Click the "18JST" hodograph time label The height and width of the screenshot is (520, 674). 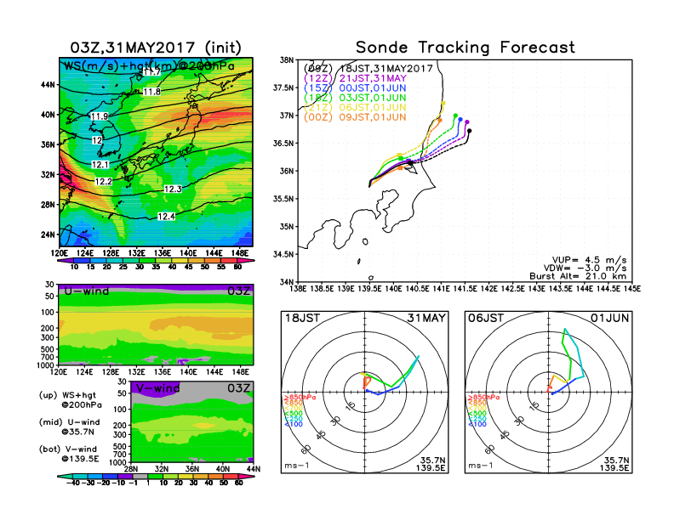point(303,319)
